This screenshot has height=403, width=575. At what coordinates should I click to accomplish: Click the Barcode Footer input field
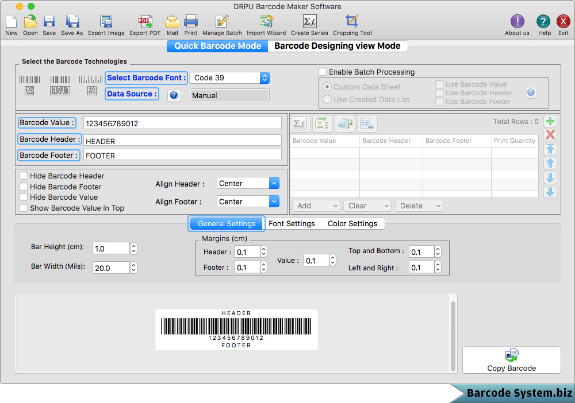(182, 155)
